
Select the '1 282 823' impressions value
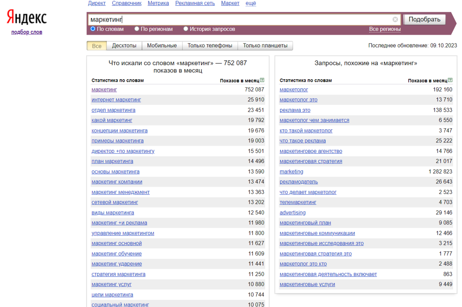coord(440,172)
